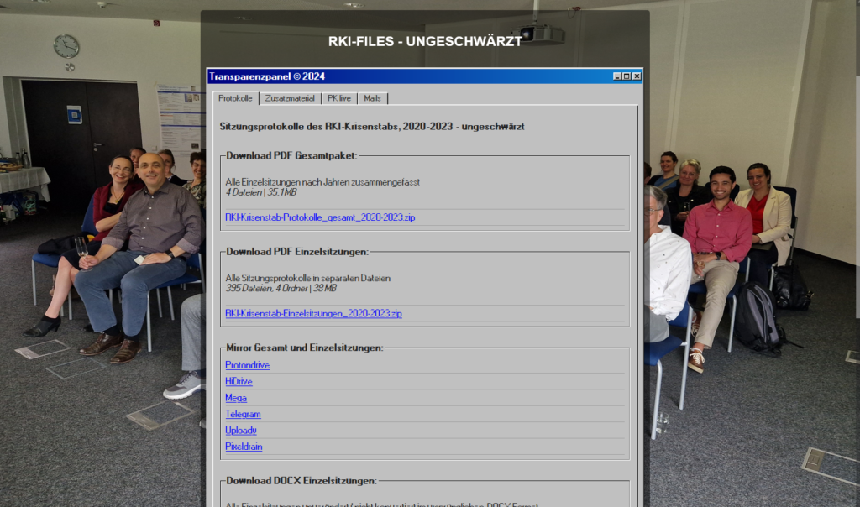Click the '395 Dateien, 4 Ordner | 38MB' text

coord(281,288)
